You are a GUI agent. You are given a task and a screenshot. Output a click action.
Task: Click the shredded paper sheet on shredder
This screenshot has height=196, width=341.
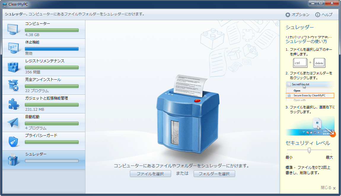[190, 86]
